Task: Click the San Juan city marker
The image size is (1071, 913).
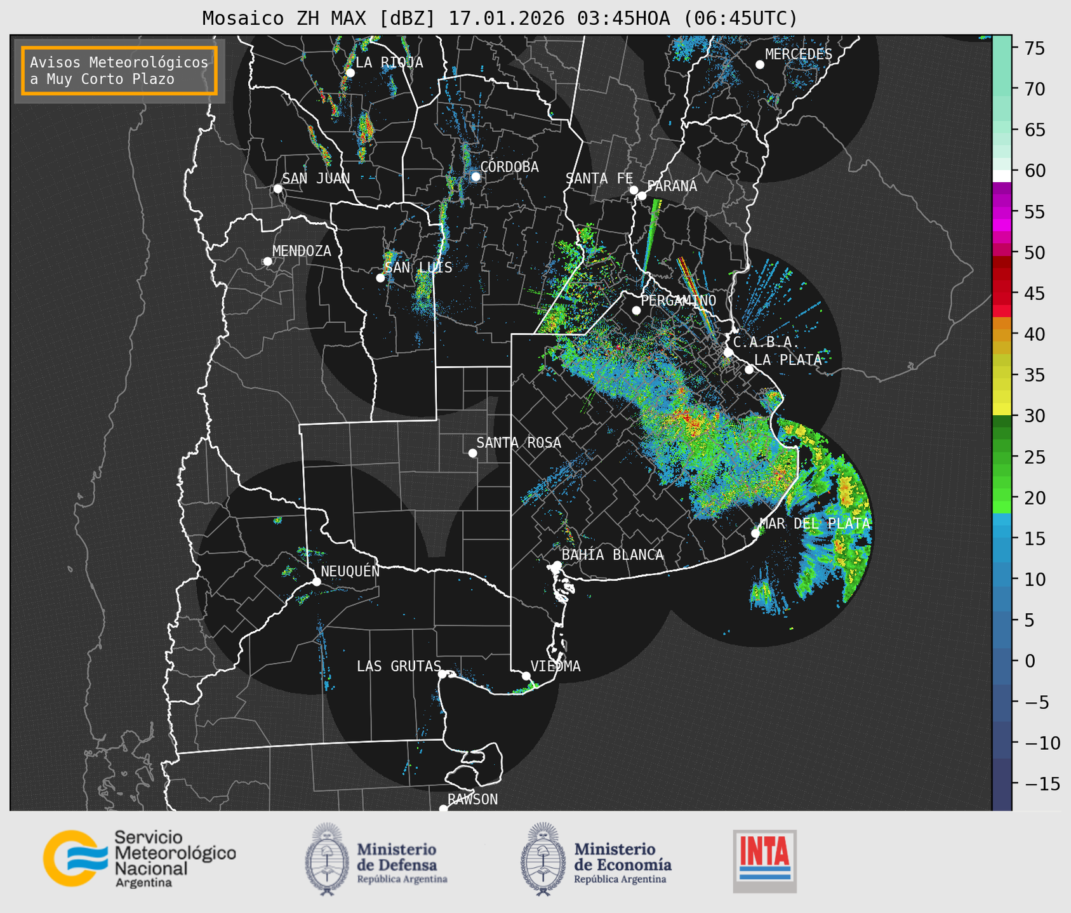Action: coord(277,189)
